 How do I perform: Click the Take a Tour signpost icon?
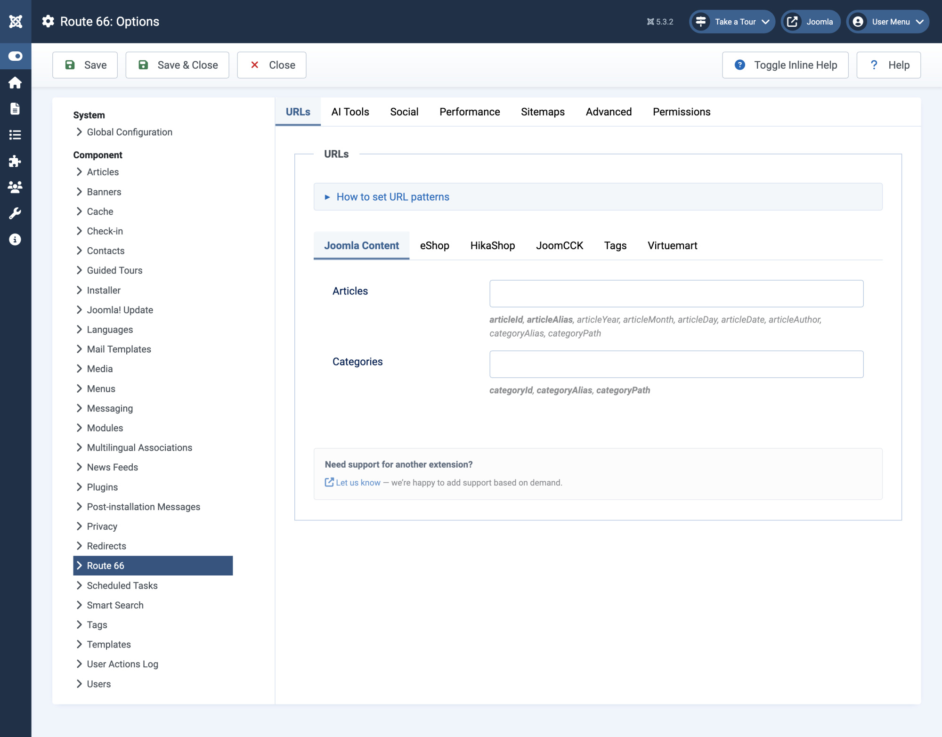pos(701,22)
